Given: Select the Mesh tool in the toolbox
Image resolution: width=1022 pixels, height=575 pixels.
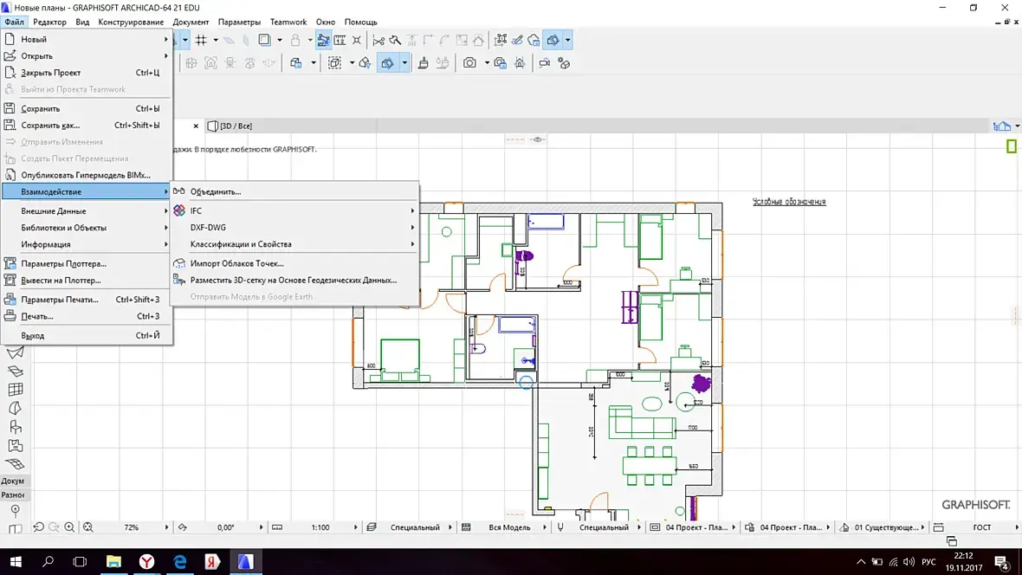Looking at the screenshot, I should pos(15,464).
